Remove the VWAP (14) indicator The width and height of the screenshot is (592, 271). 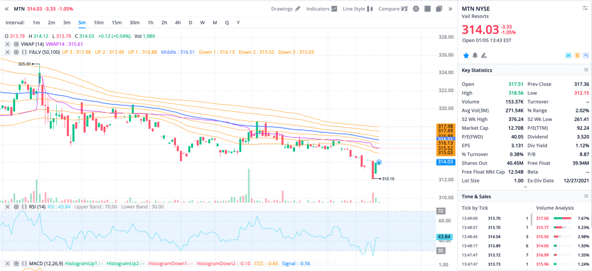pyautogui.click(x=8, y=44)
